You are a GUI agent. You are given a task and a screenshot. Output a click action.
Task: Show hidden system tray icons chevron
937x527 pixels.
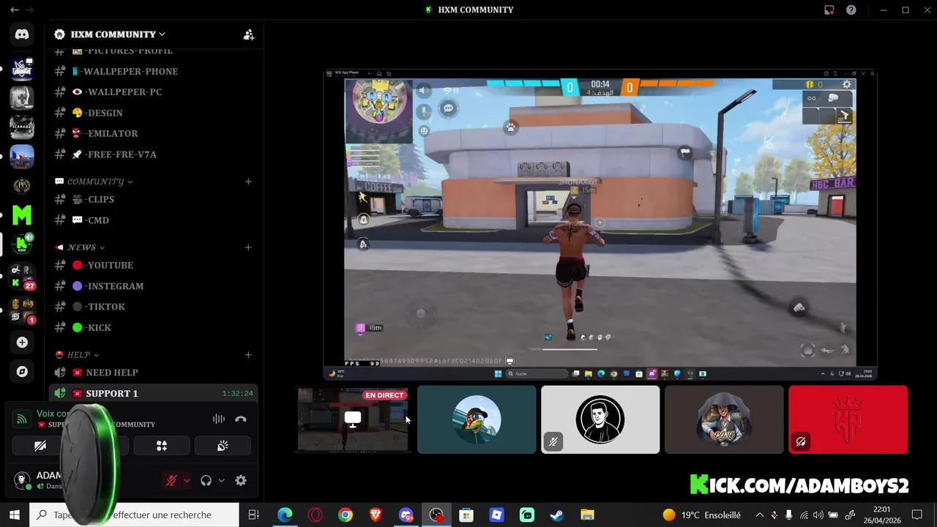pyautogui.click(x=759, y=515)
